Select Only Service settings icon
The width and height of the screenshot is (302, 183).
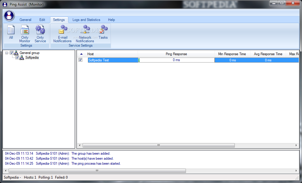pos(40,34)
